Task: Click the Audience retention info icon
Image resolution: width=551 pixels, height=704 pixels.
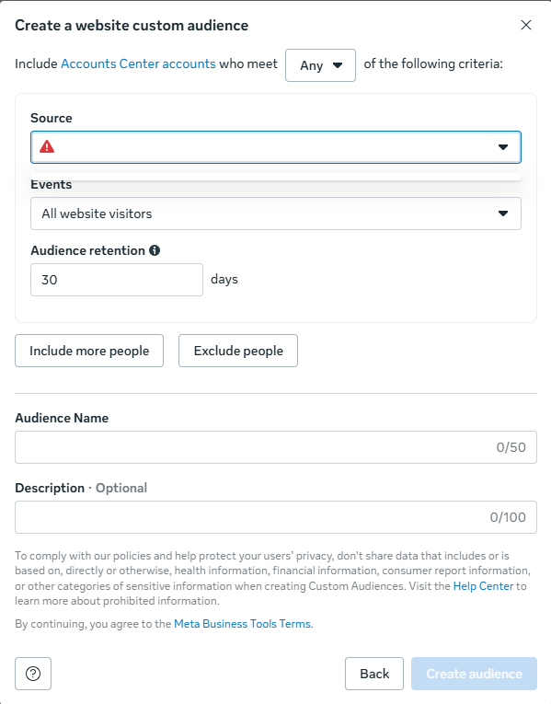Action: 155,250
